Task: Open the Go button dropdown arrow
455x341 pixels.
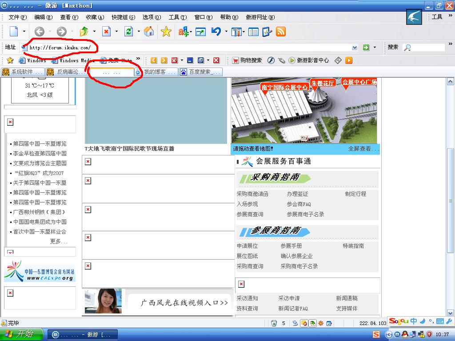Action: point(375,47)
